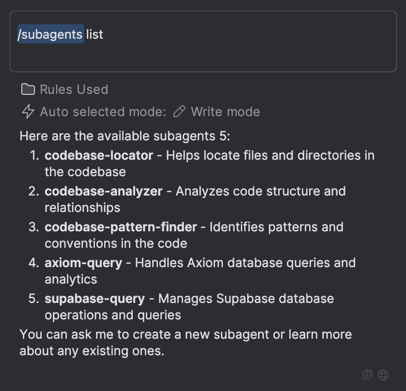
Task: Click the pencil Write mode icon
Action: 180,112
